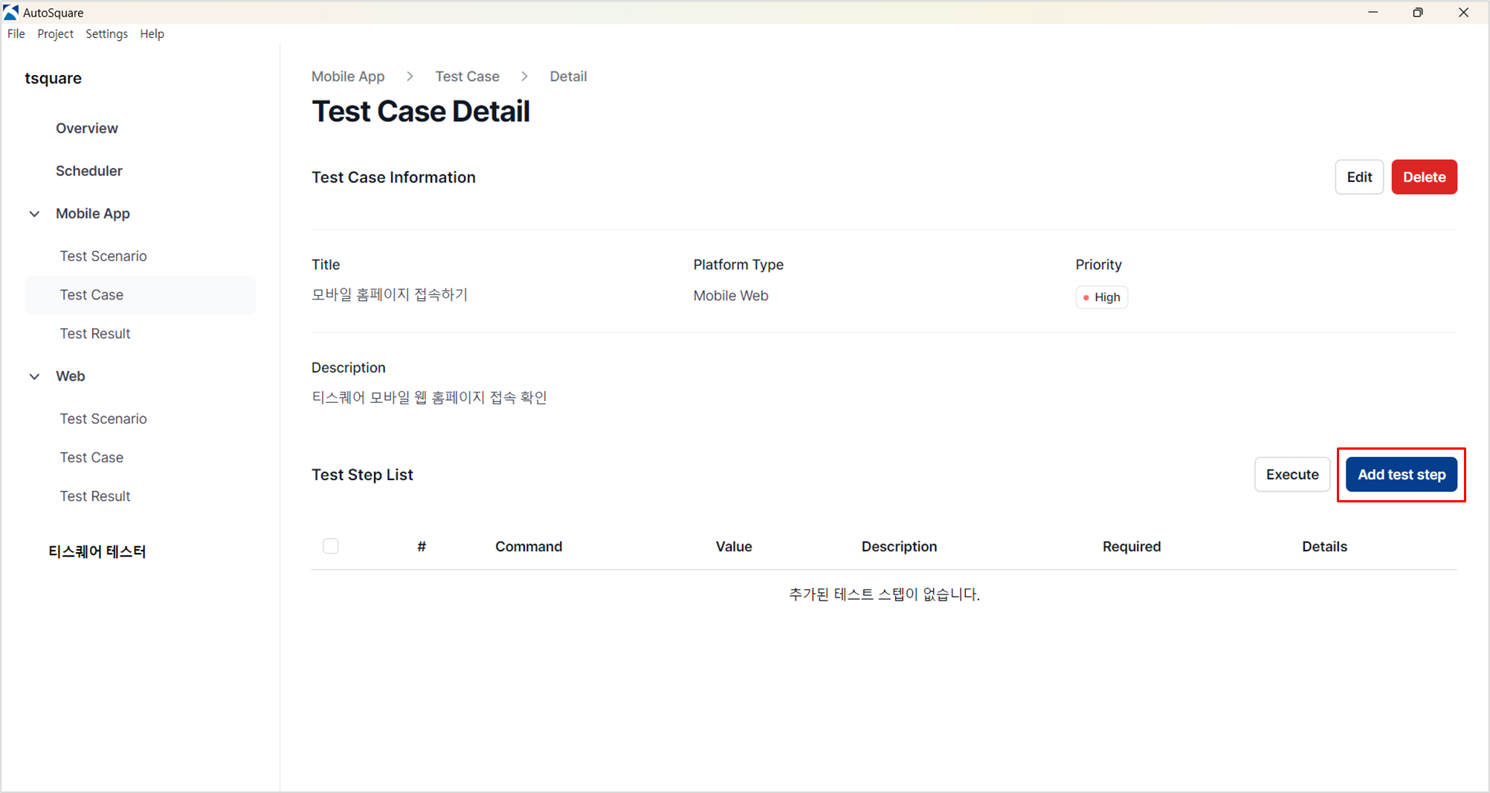
Task: Collapse the Mobile App section chevron
Action: [x=34, y=214]
